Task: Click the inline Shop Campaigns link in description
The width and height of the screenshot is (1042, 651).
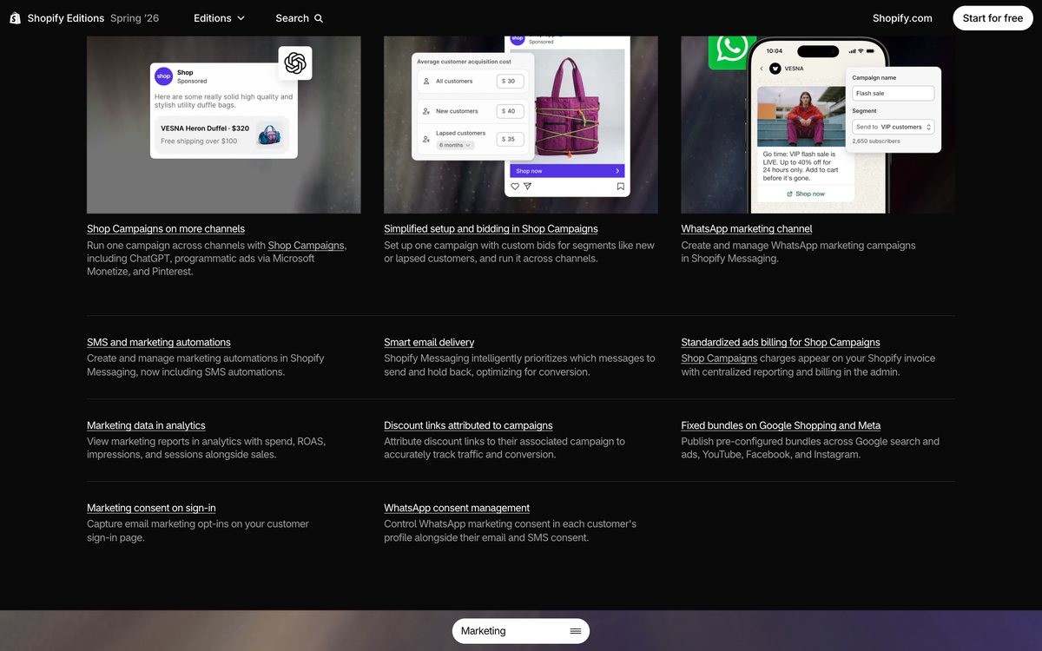Action: pos(306,246)
